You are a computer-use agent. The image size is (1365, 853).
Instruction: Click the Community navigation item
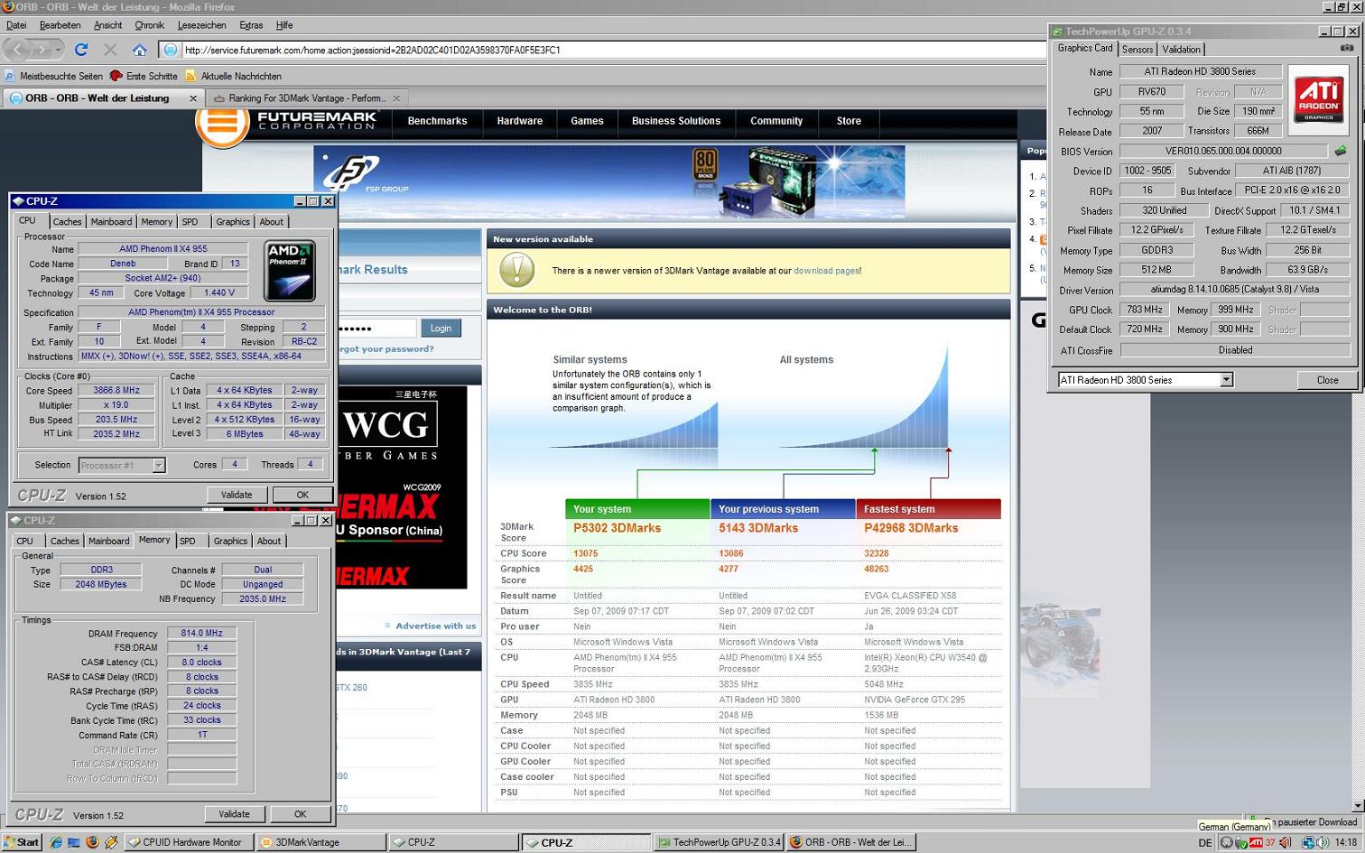tap(776, 121)
